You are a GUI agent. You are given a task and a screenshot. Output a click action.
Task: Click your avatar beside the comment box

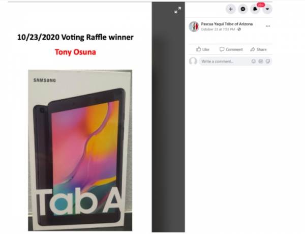(x=193, y=62)
